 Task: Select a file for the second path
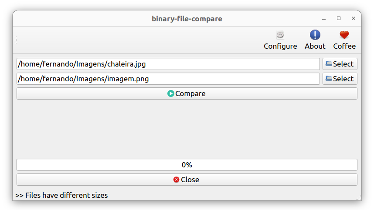tap(340, 79)
